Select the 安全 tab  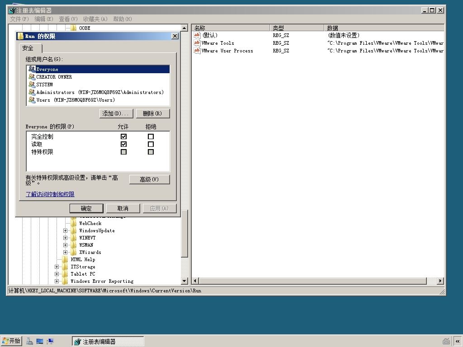tap(30, 48)
